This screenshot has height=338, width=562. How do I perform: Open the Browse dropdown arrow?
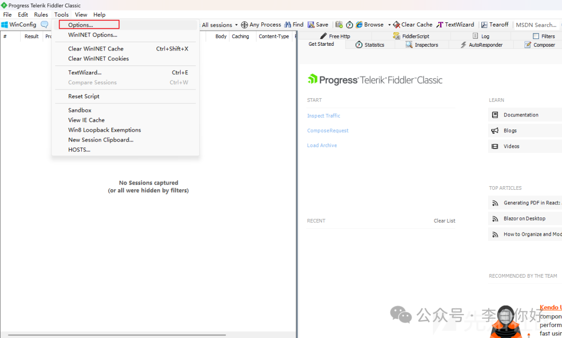[x=389, y=25]
